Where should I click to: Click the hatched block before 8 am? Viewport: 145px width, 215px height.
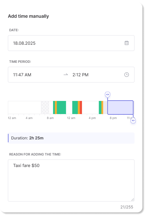[45, 107]
